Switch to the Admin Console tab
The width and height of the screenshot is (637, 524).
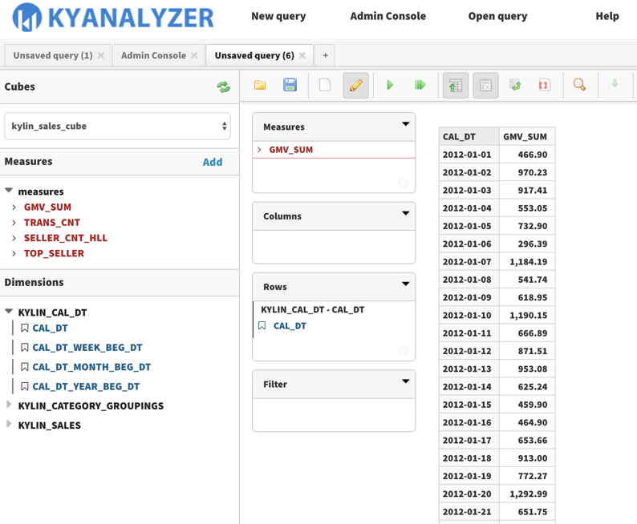[x=152, y=55]
